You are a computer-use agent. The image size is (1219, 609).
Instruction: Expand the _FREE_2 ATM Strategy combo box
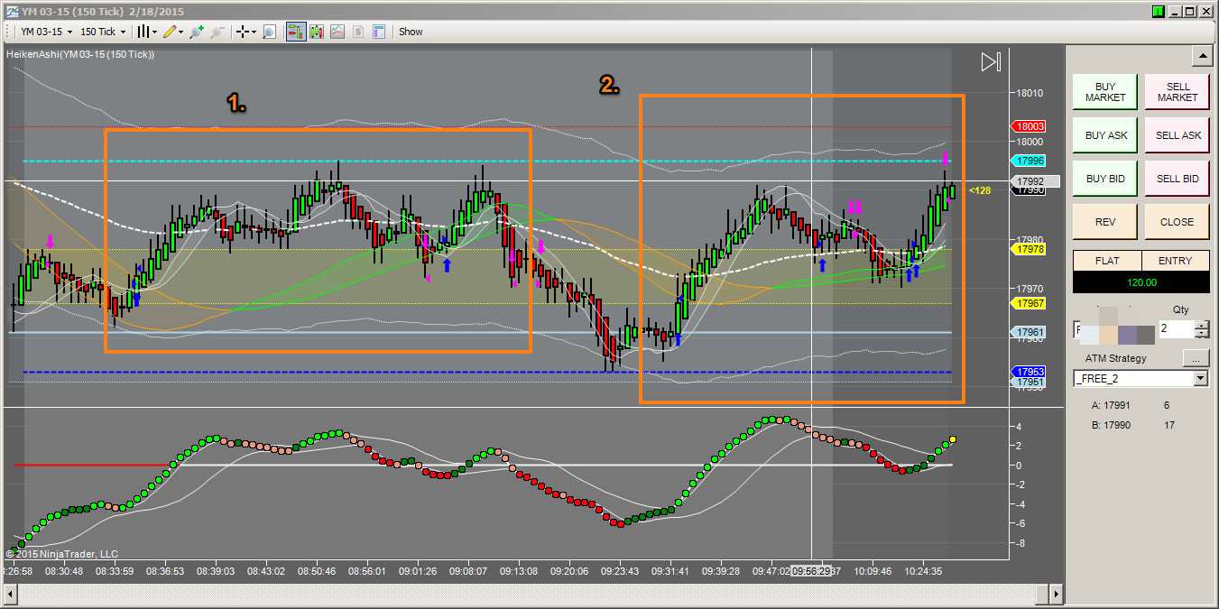click(x=1141, y=378)
